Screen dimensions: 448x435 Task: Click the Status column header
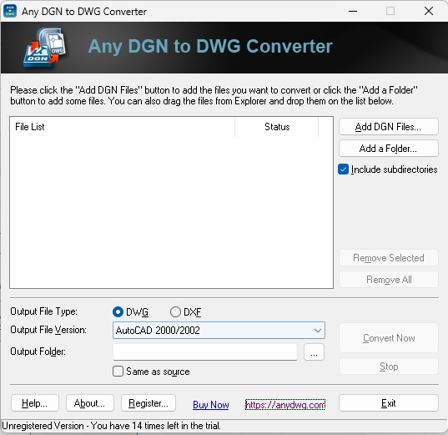[277, 127]
